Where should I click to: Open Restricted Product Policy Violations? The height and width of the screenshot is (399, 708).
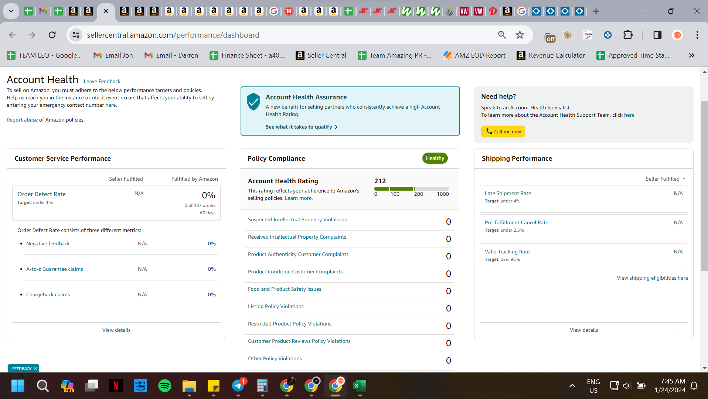(x=290, y=324)
